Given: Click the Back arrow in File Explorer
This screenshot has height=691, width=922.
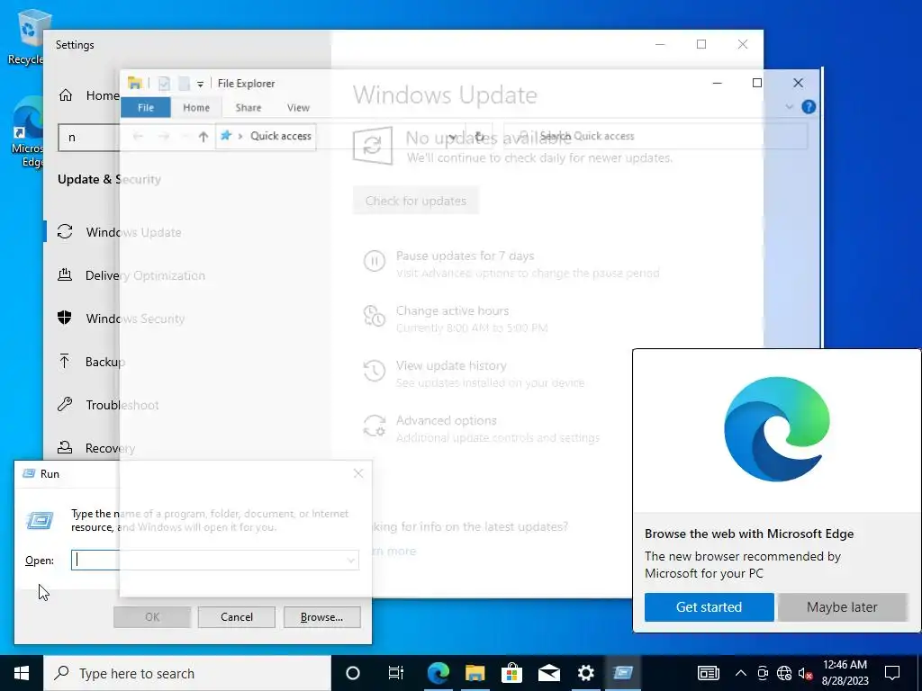Looking at the screenshot, I should (138, 137).
